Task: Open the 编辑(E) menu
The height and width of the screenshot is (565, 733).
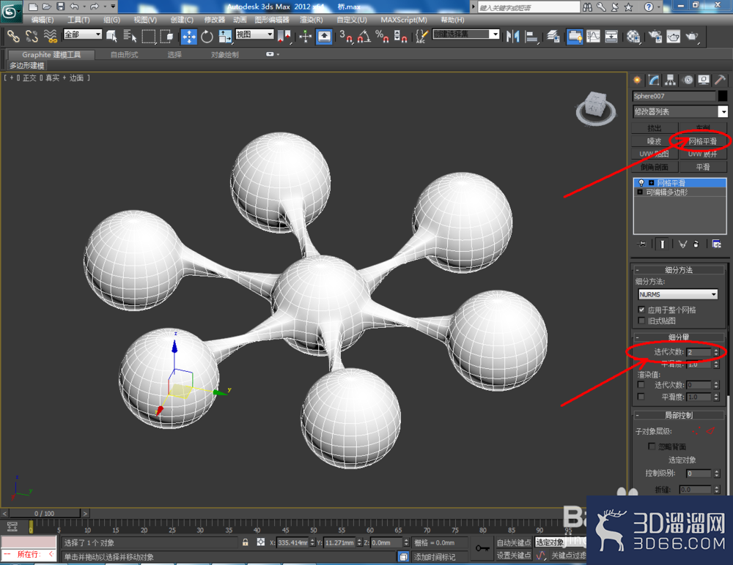Action: pos(42,20)
